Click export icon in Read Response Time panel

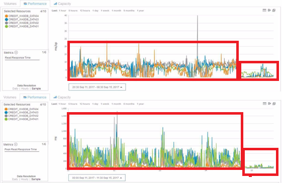[269, 10]
